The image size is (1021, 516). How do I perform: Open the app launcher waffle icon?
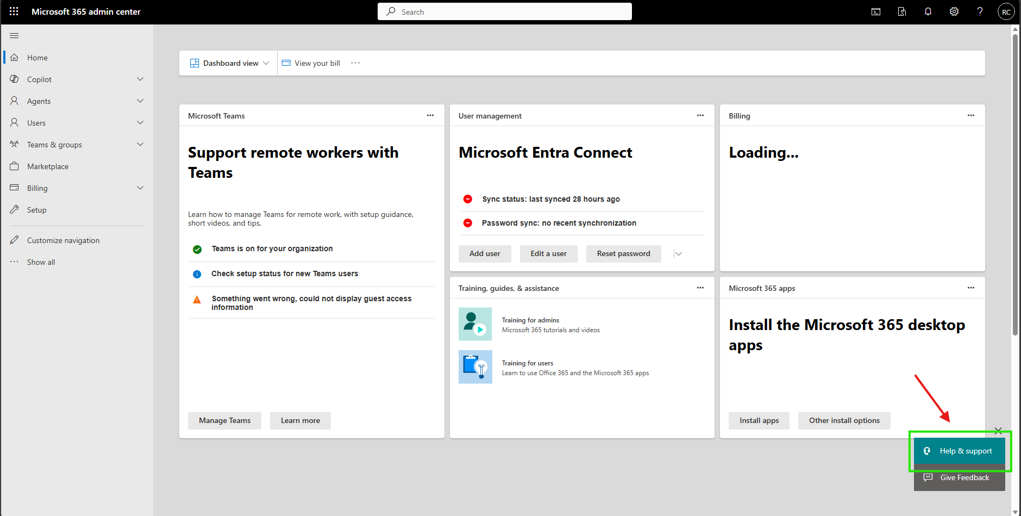pyautogui.click(x=14, y=11)
